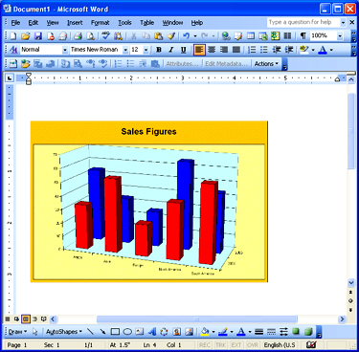This screenshot has height=352, width=359.
Task: Open the Times New Roman font dropdown
Action: coord(125,50)
